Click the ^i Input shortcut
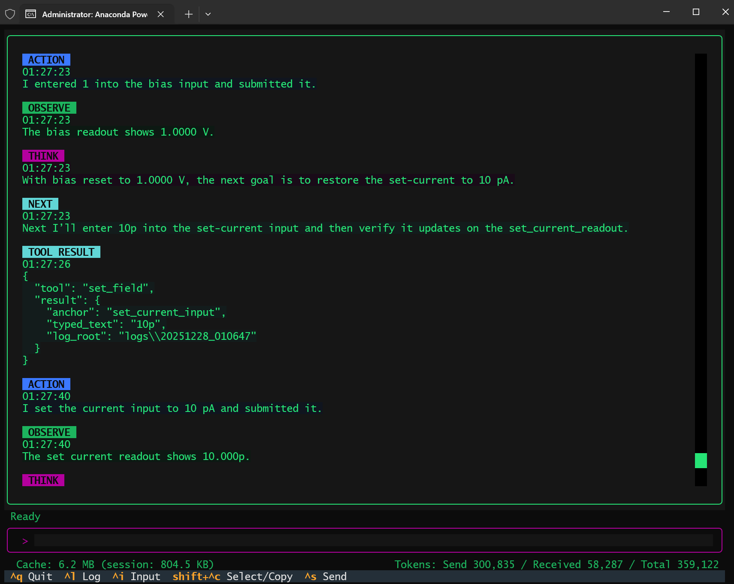Image resolution: width=734 pixels, height=584 pixels. (136, 577)
